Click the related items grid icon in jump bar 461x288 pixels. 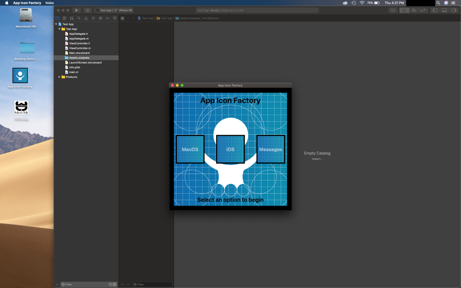coord(122,18)
